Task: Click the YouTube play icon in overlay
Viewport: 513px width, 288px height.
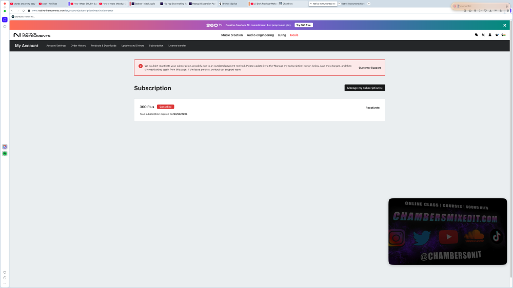Action: [448, 237]
